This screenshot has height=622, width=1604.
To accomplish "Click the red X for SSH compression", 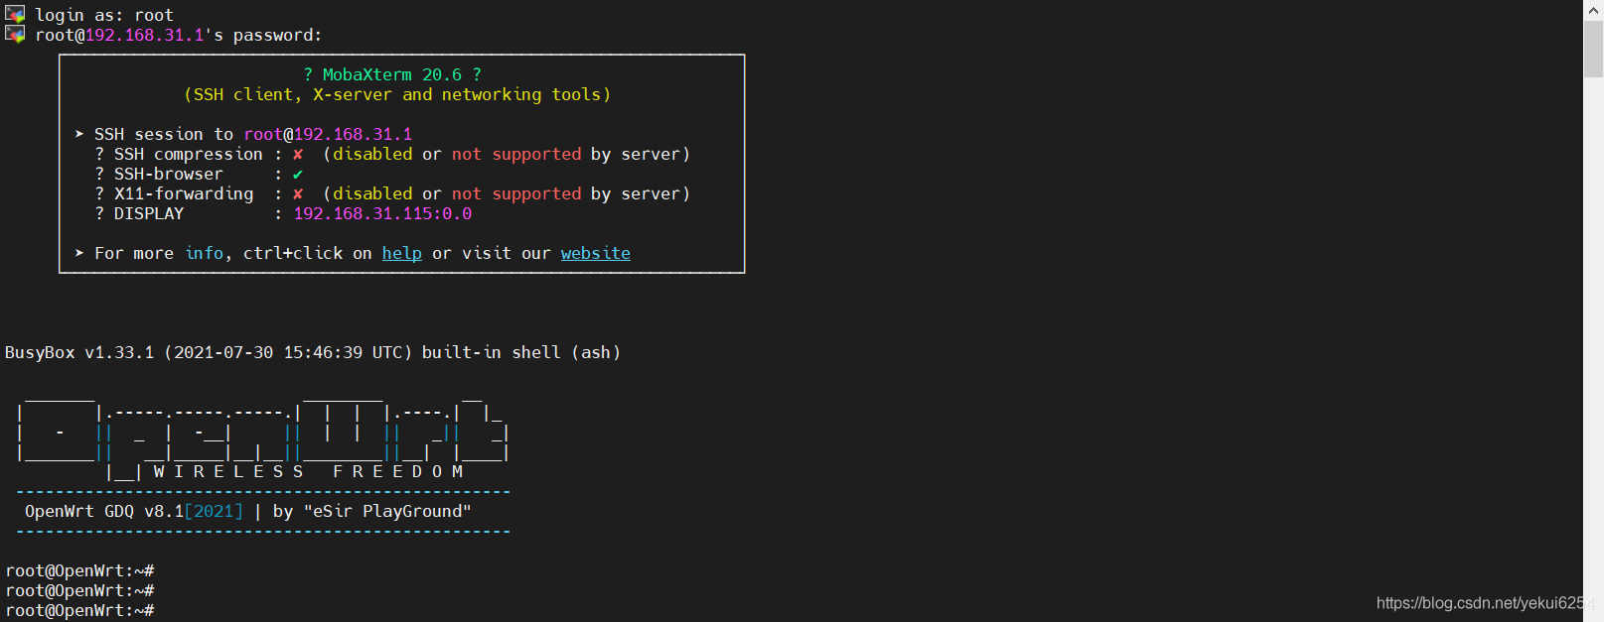I will pyautogui.click(x=298, y=155).
